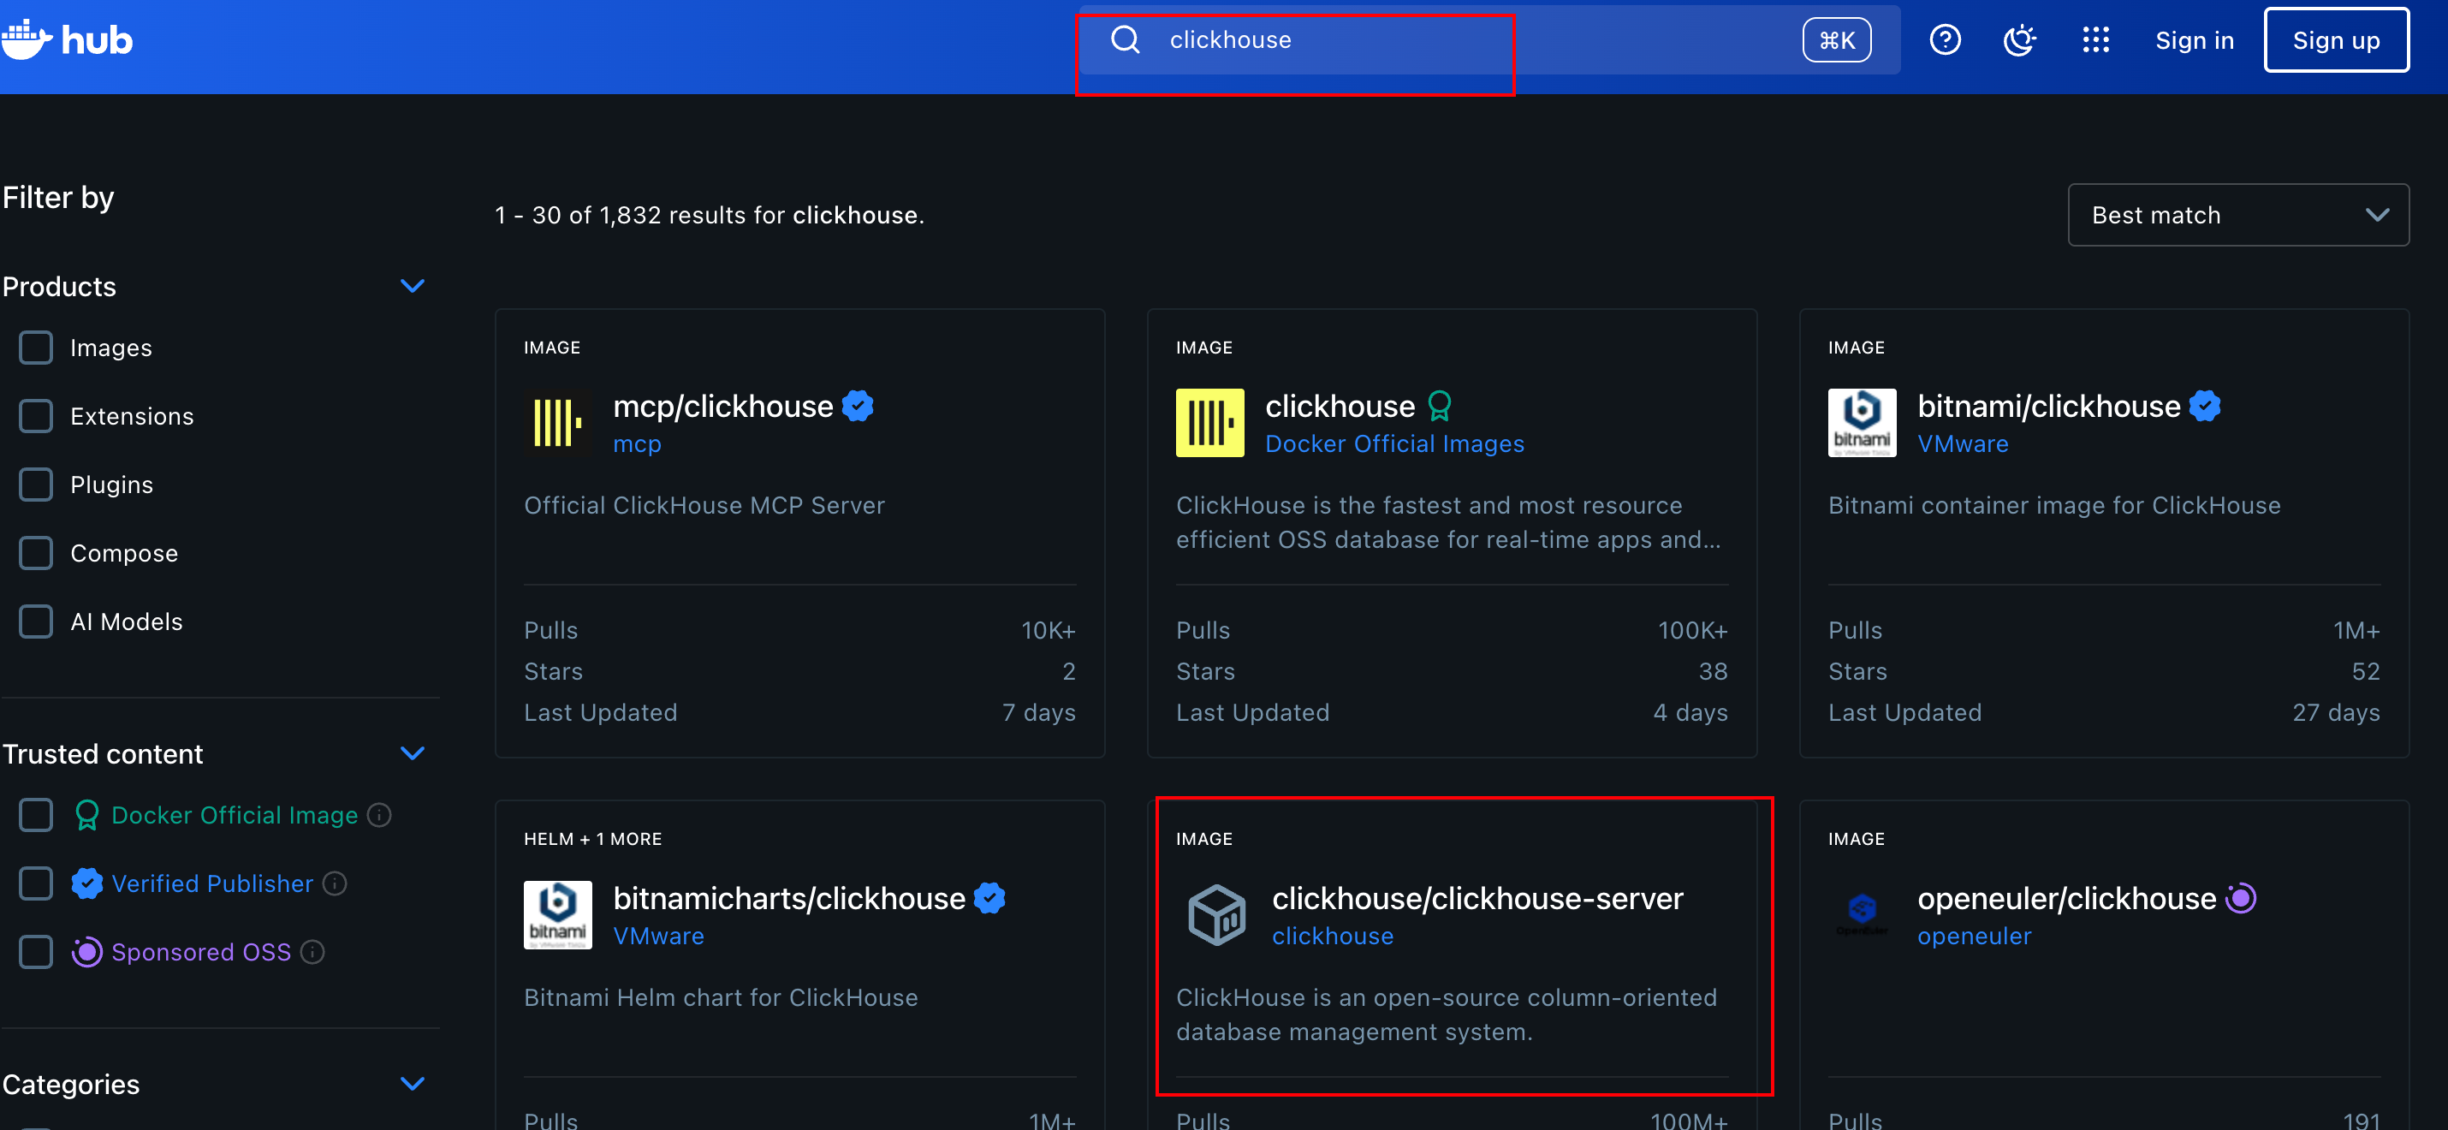Click the ⌘K shortcut badge
Screen dimensions: 2448x1130
coord(1836,40)
